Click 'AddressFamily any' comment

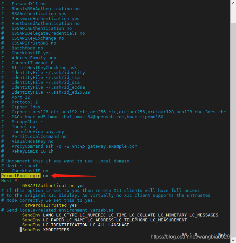29,58
